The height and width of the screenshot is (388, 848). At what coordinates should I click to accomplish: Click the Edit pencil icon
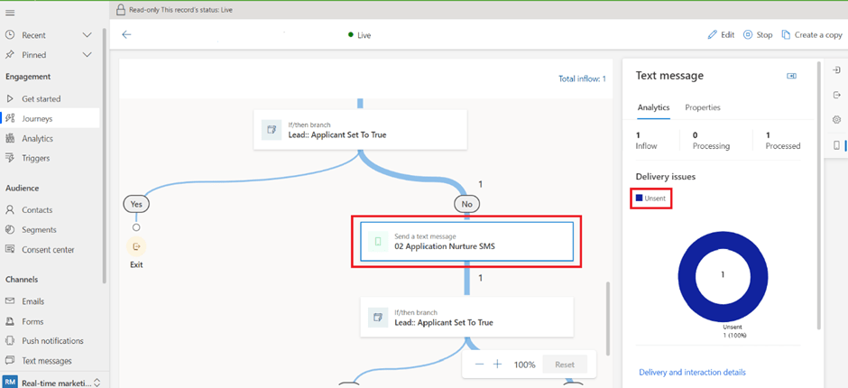coord(713,35)
